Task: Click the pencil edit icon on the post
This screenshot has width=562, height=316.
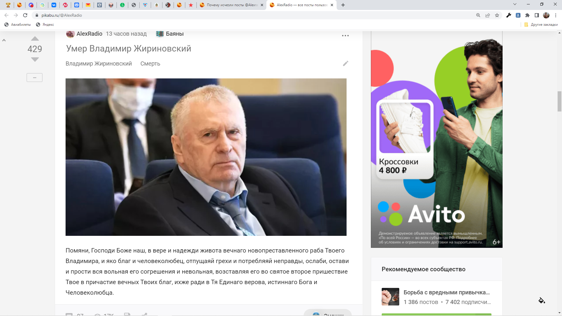Action: pyautogui.click(x=346, y=63)
